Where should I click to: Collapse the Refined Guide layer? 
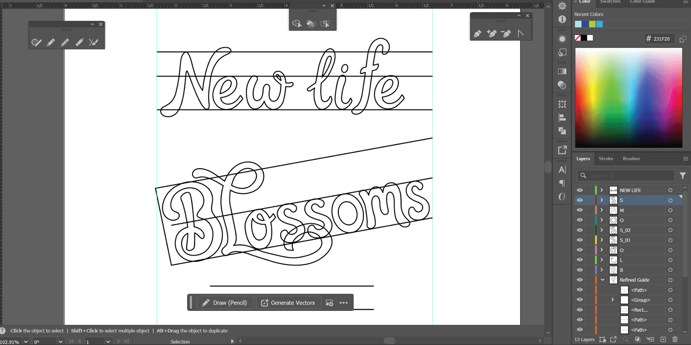pos(602,280)
